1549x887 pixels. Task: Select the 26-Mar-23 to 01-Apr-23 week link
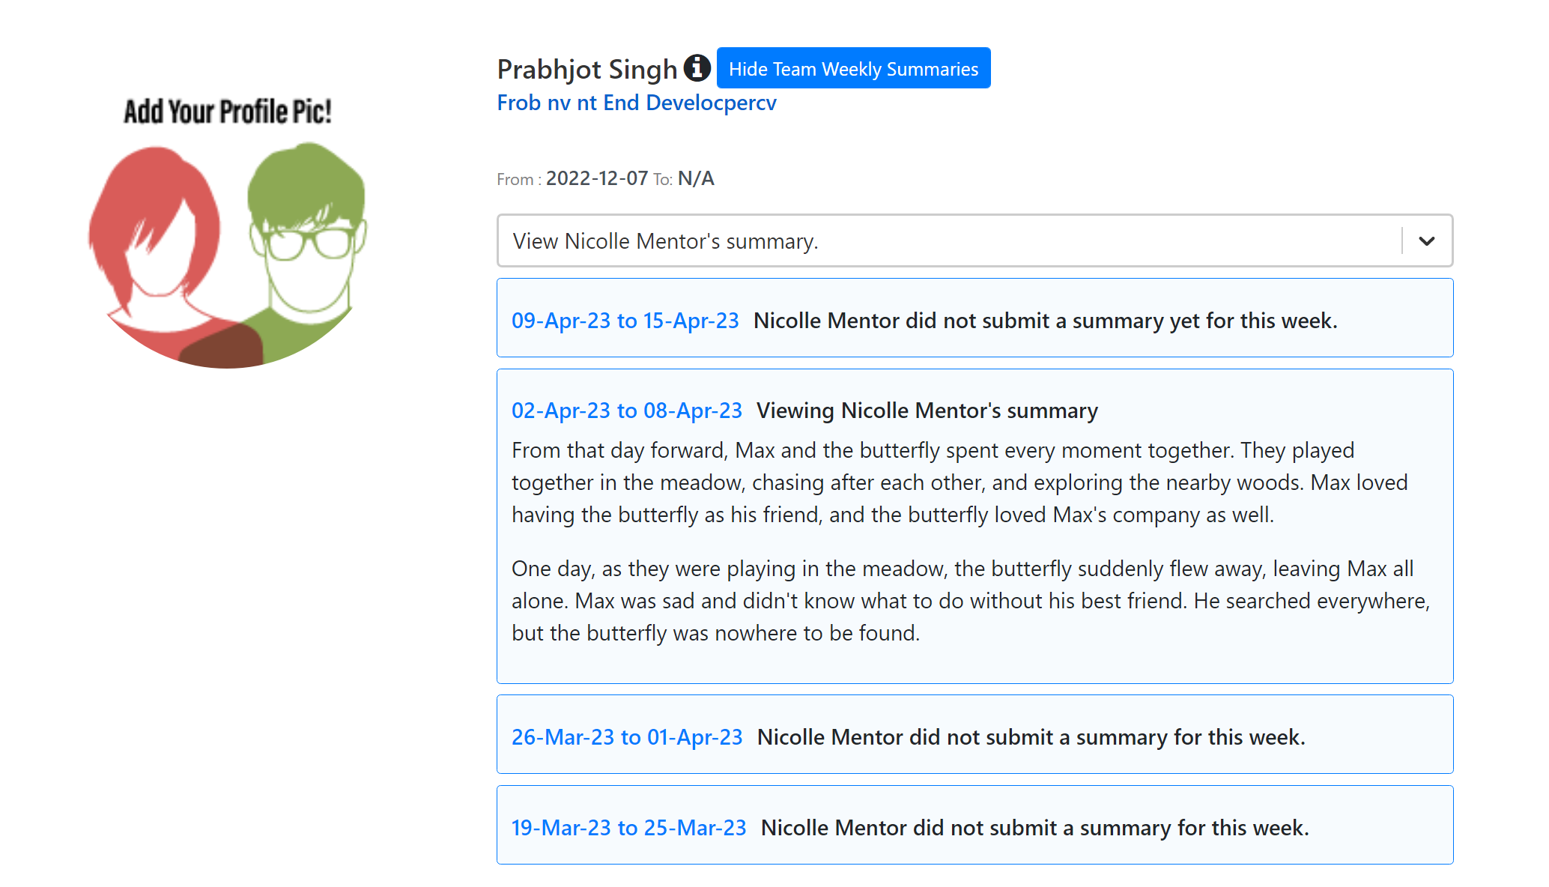pyautogui.click(x=627, y=737)
